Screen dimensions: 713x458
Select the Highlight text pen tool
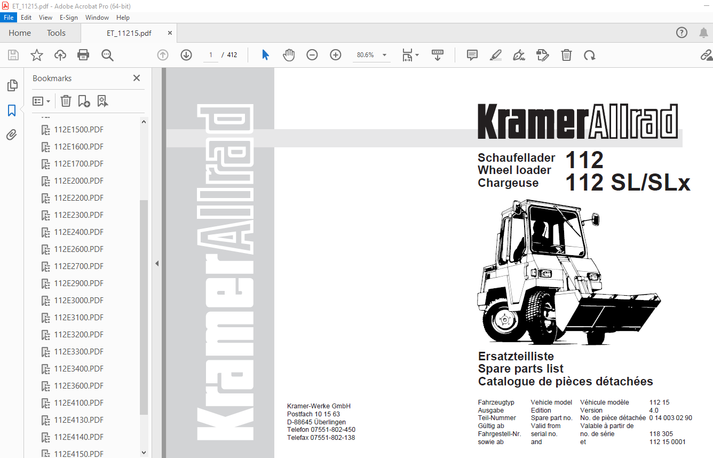point(496,55)
